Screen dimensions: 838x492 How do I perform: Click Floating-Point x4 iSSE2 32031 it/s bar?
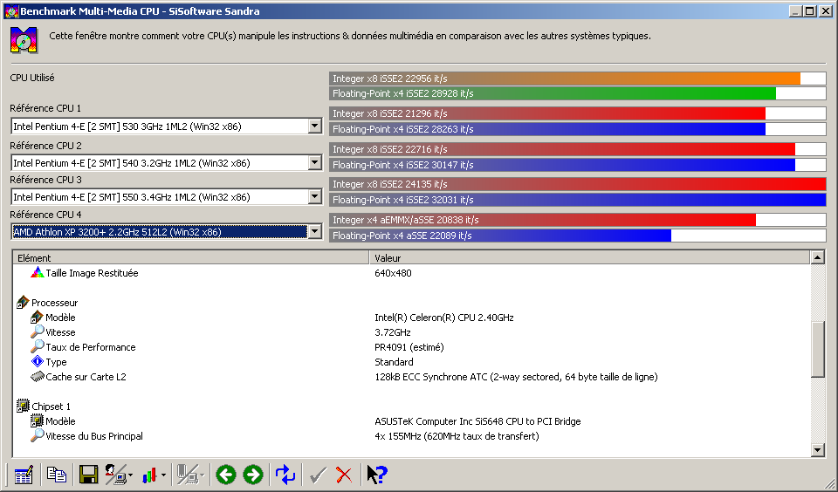pos(577,200)
